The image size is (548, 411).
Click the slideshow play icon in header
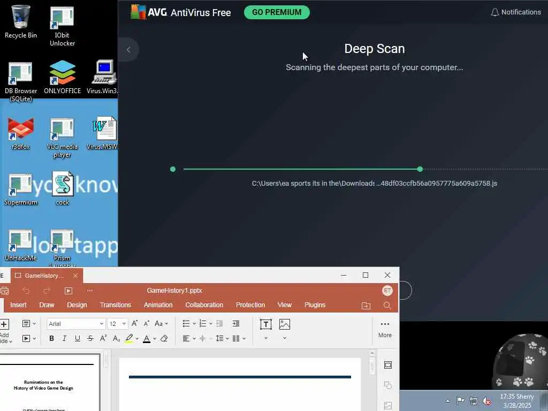pos(68,291)
